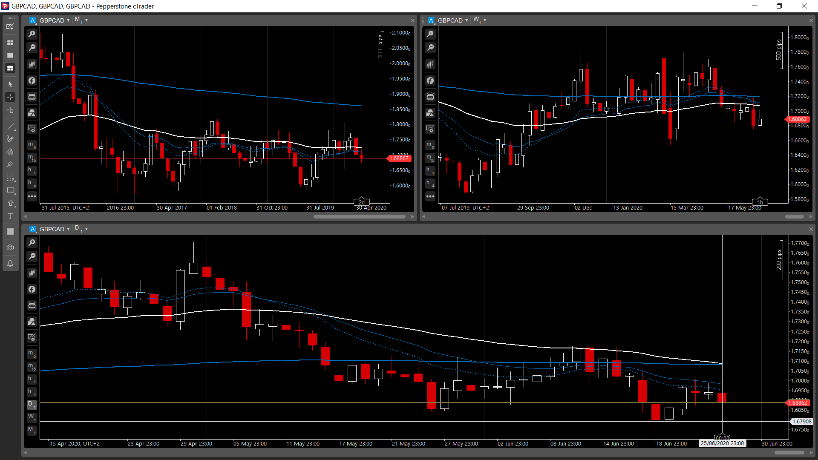Open D1 timeframe dropdown on daily chart
This screenshot has height=460, width=818.
click(81, 229)
